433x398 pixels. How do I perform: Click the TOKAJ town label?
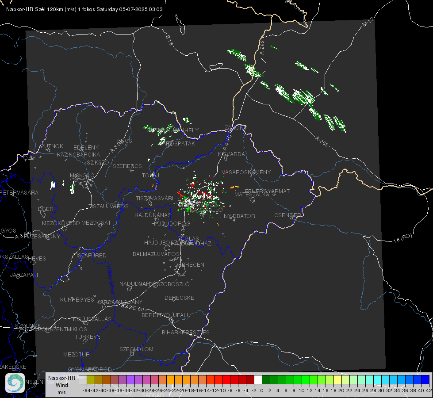tap(150, 176)
